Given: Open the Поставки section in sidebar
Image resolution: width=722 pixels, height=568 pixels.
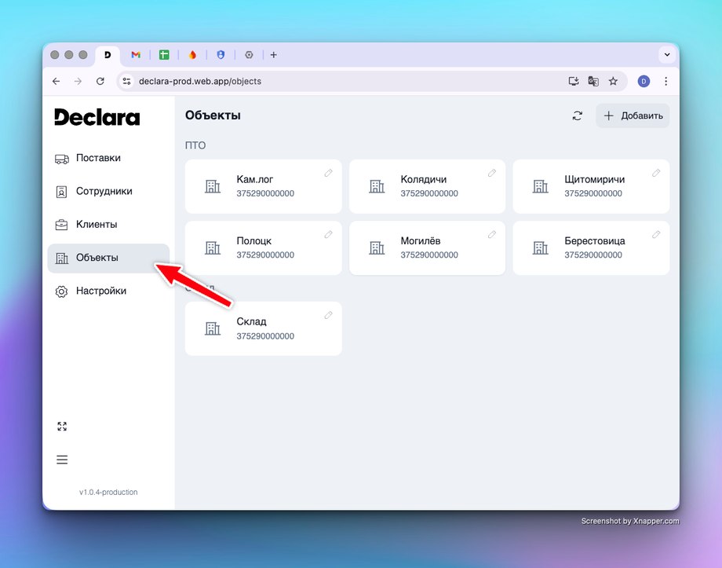Looking at the screenshot, I should (108, 158).
